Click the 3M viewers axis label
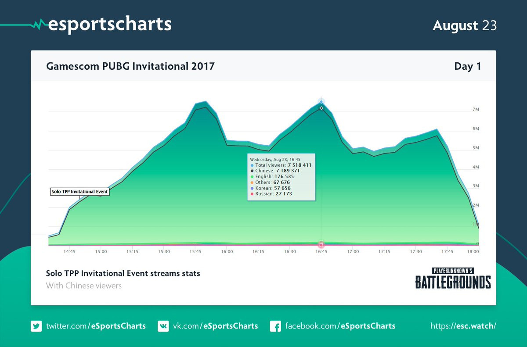The height and width of the screenshot is (347, 527). (x=476, y=186)
